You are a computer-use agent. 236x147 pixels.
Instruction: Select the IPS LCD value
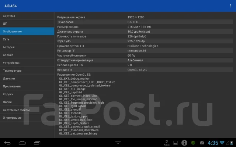[x=133, y=22]
